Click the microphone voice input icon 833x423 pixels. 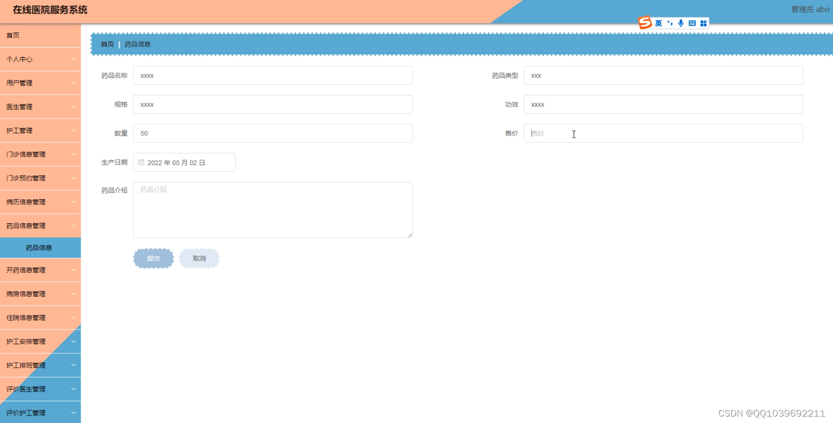(x=681, y=23)
